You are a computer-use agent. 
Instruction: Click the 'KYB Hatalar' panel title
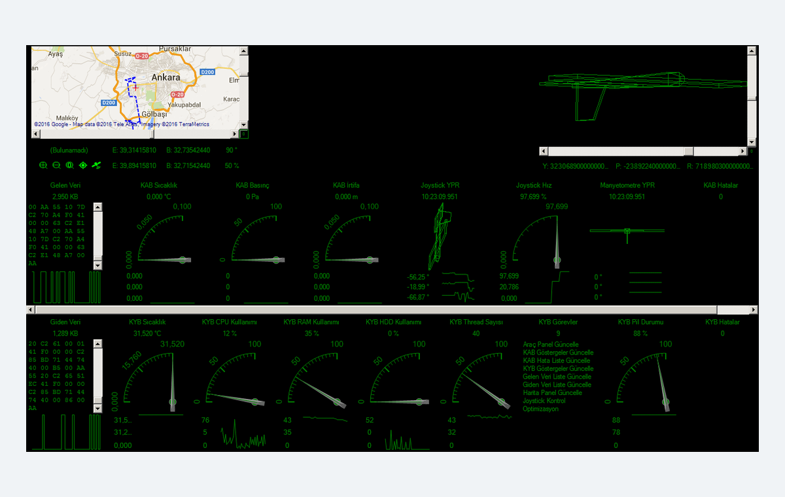723,322
